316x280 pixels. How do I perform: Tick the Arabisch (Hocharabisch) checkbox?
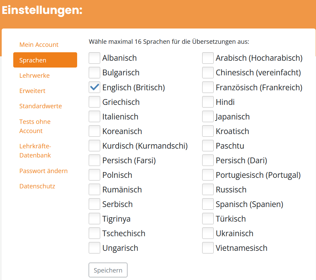pyautogui.click(x=208, y=58)
